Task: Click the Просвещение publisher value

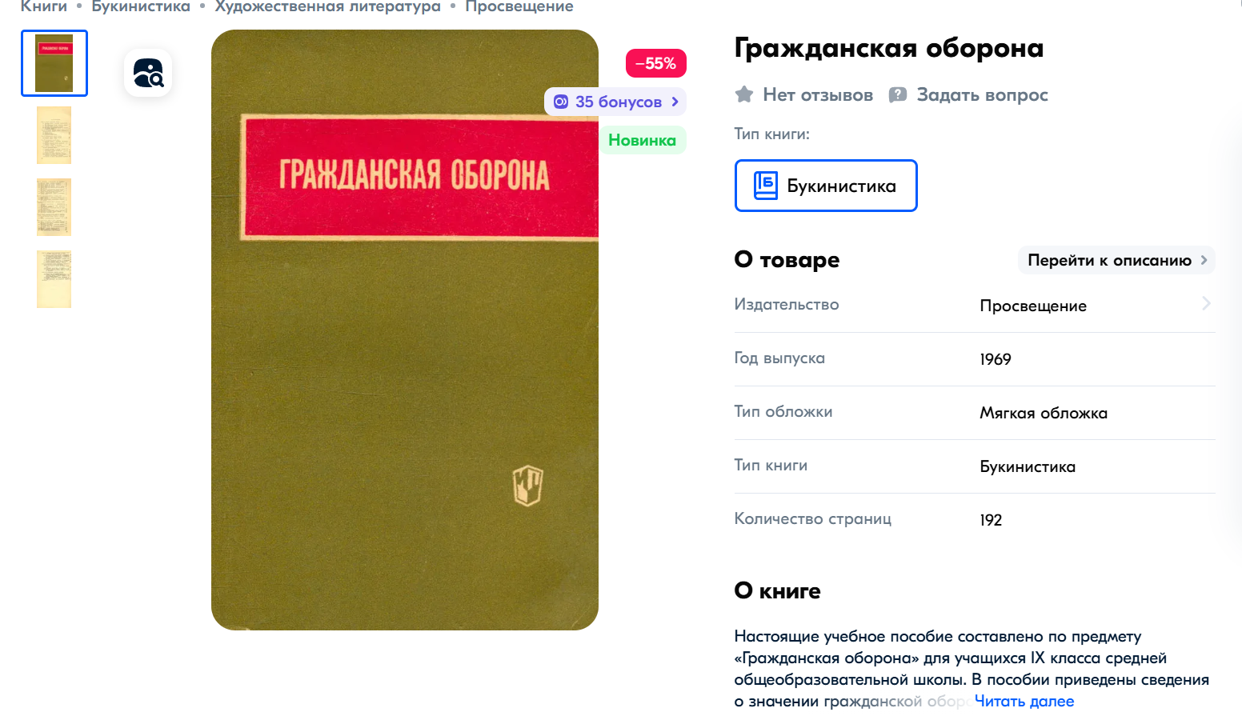Action: tap(1033, 306)
